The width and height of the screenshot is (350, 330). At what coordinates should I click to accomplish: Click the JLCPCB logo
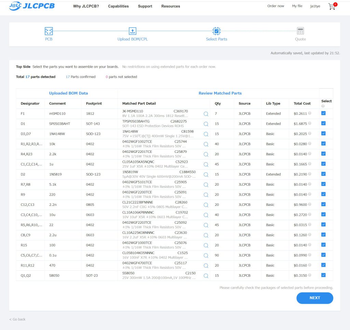click(32, 6)
